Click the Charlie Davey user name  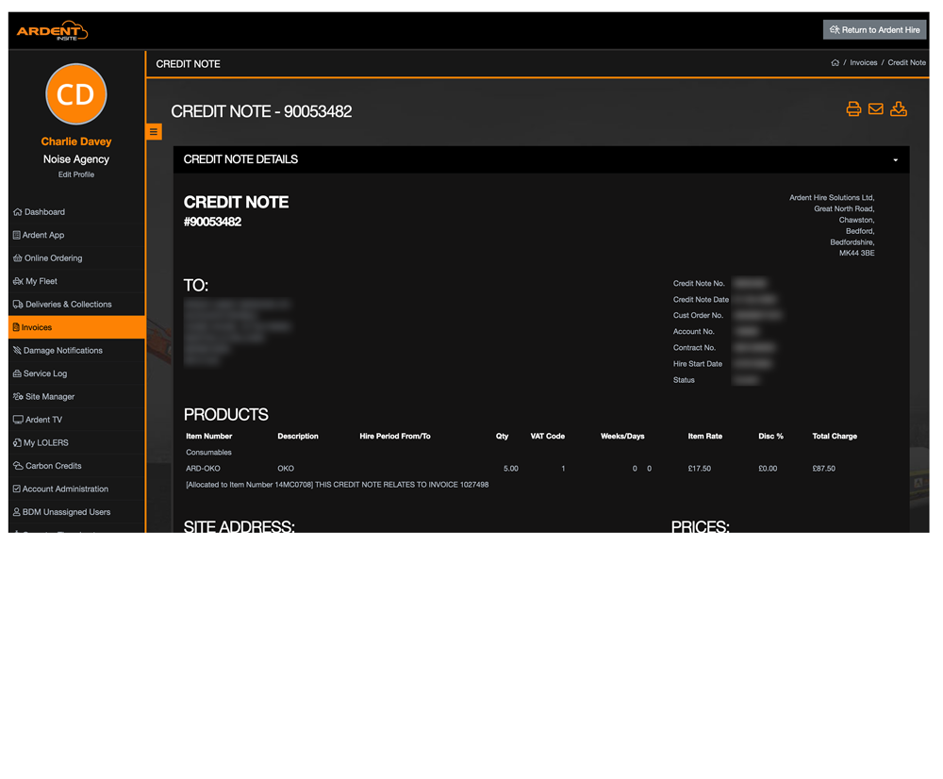coord(76,141)
